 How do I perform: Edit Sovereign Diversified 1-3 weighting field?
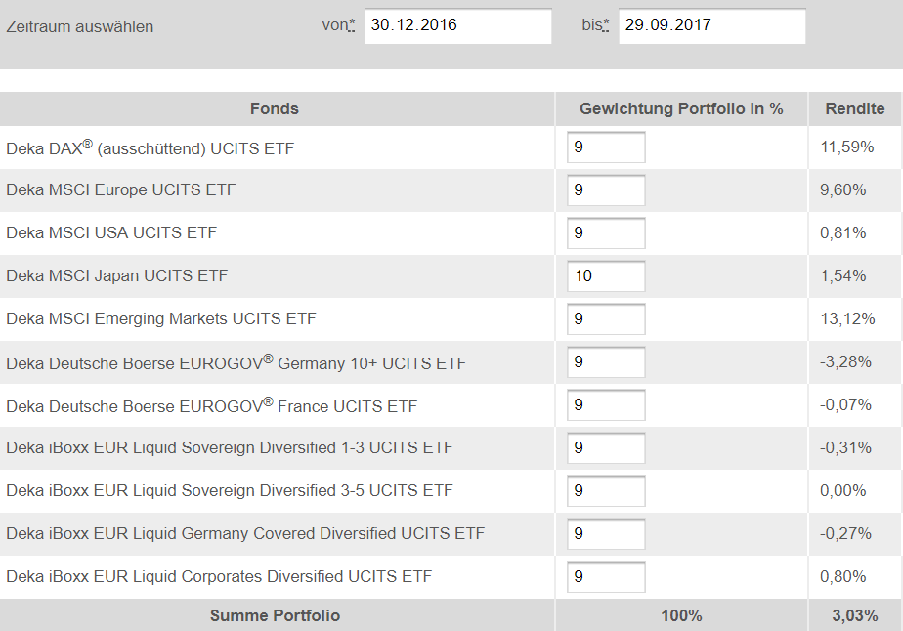[x=606, y=448]
